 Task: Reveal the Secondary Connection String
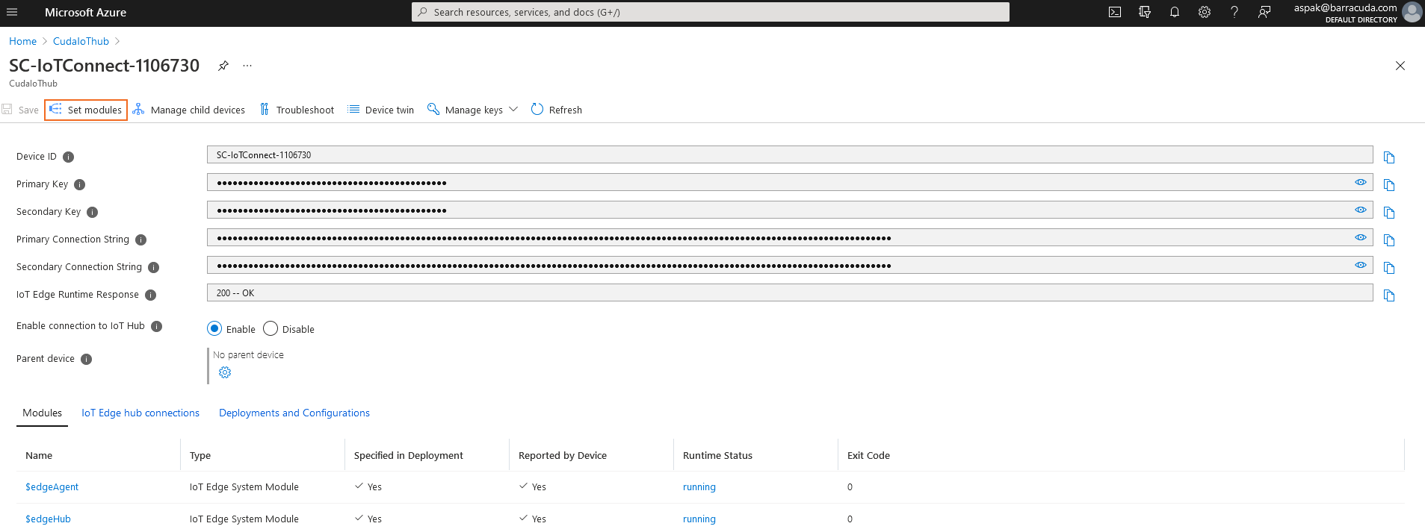pyautogui.click(x=1361, y=265)
